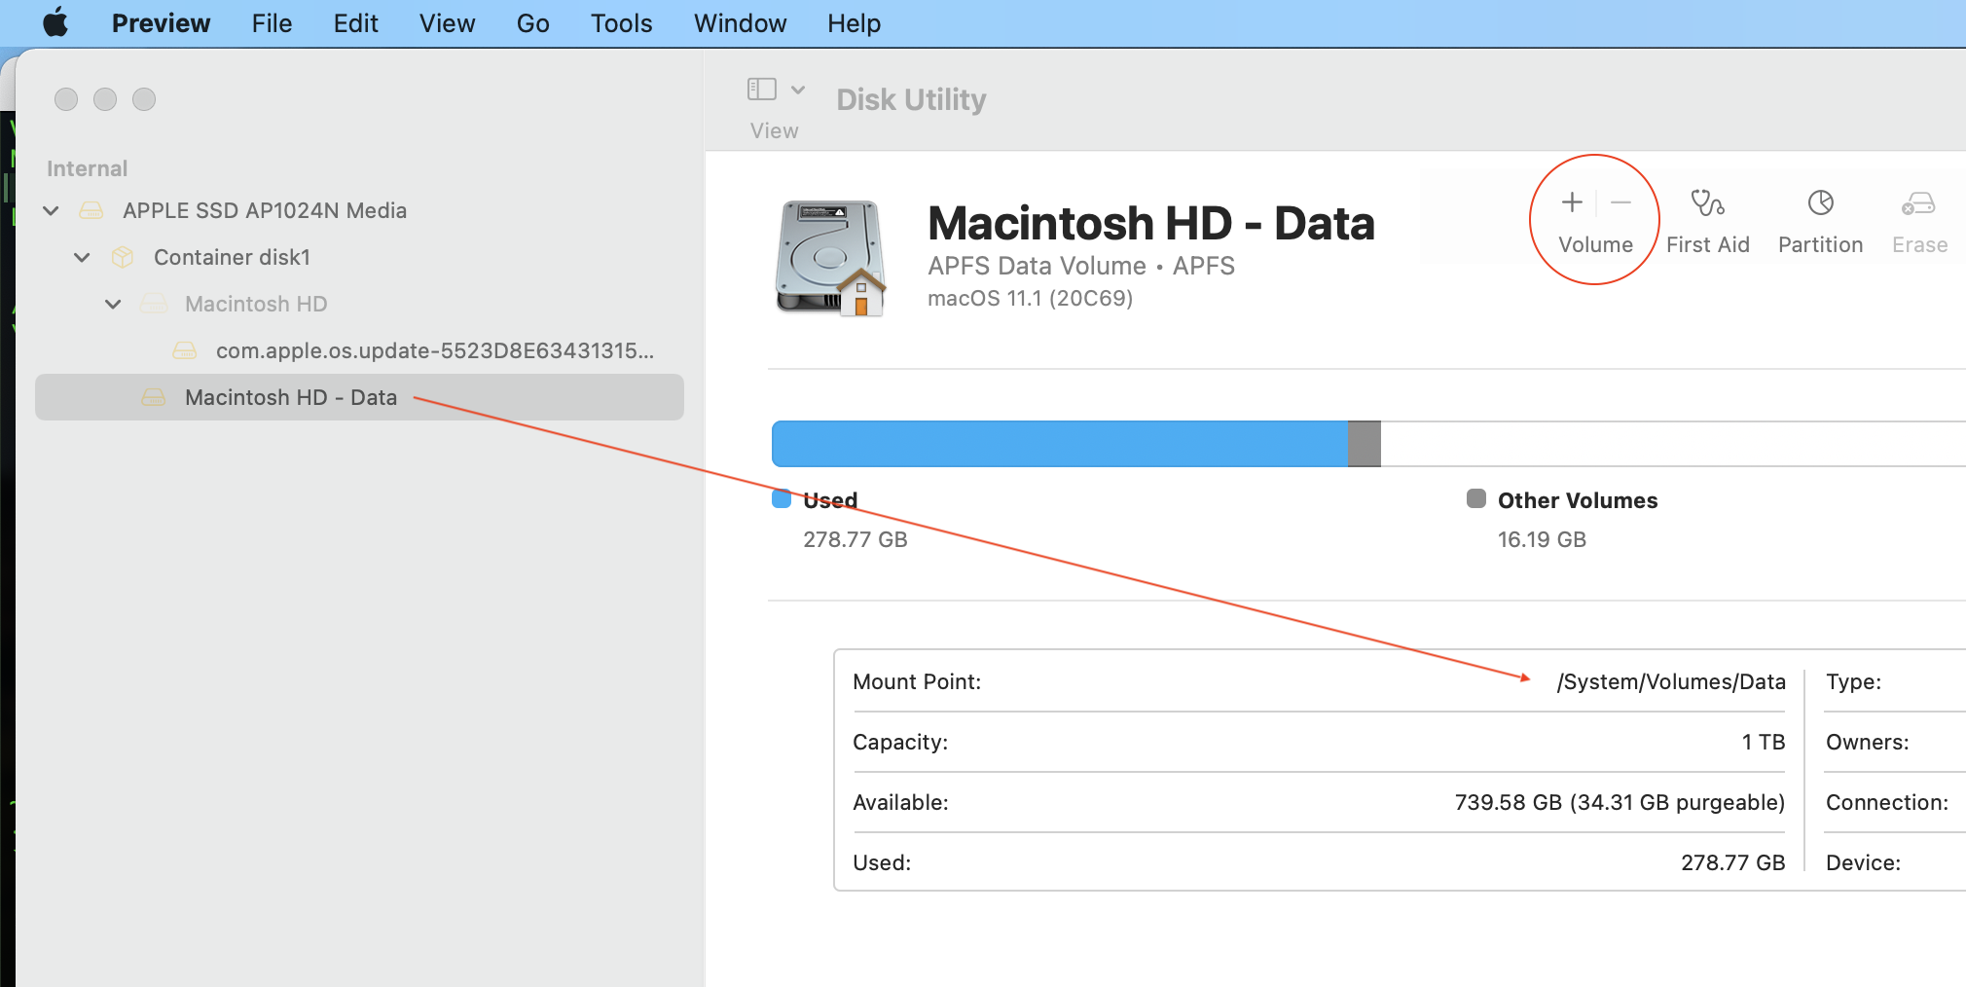The image size is (1966, 987).
Task: Click the Erase drive icon
Action: coord(1918,202)
